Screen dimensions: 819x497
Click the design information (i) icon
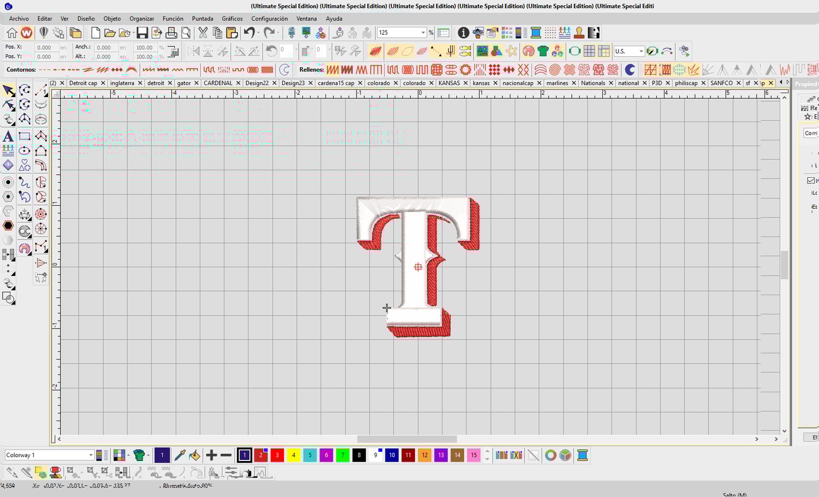pos(463,33)
